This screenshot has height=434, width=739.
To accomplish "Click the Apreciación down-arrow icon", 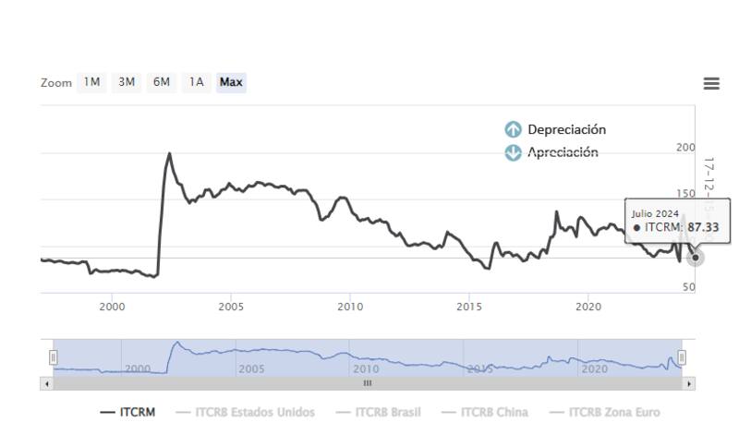I will tap(514, 152).
